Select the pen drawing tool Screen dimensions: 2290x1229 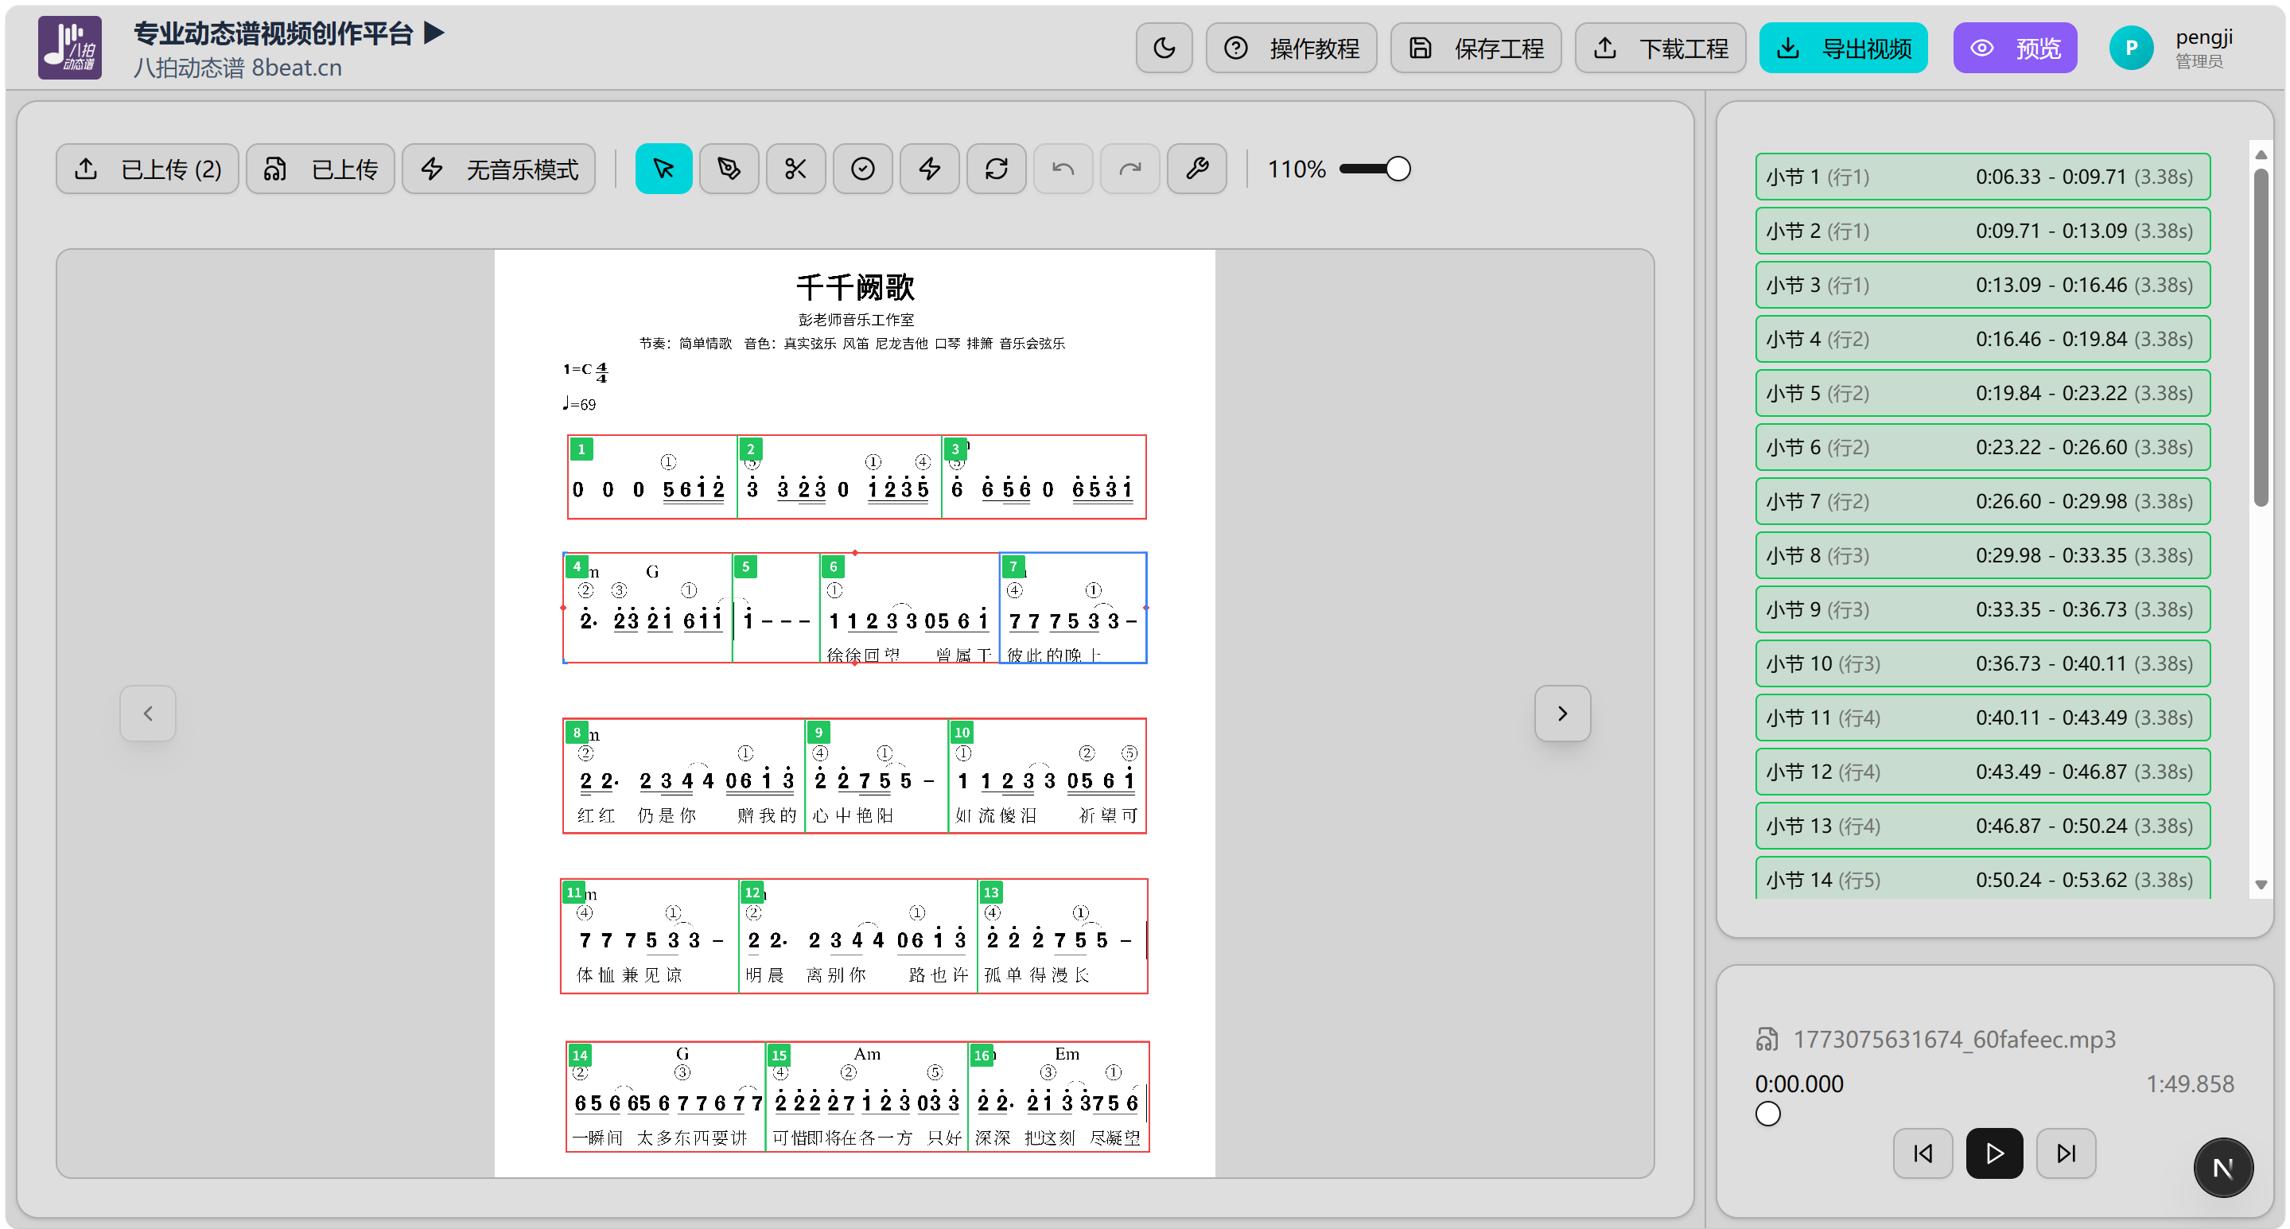[729, 169]
